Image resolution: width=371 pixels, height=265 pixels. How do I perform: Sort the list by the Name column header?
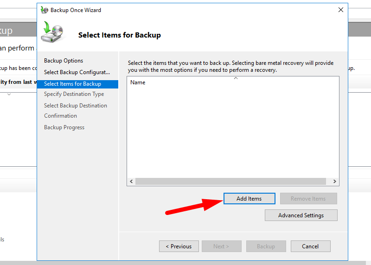[x=138, y=82]
